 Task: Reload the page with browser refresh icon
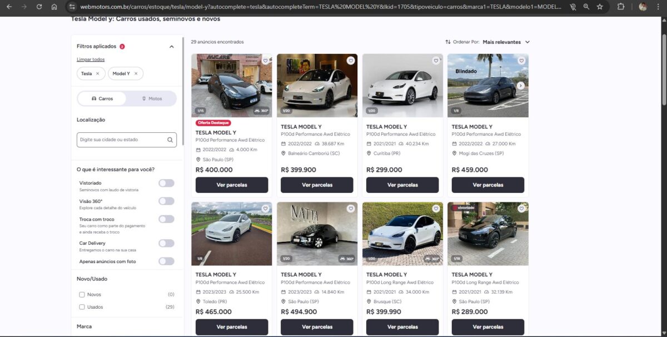pyautogui.click(x=39, y=7)
